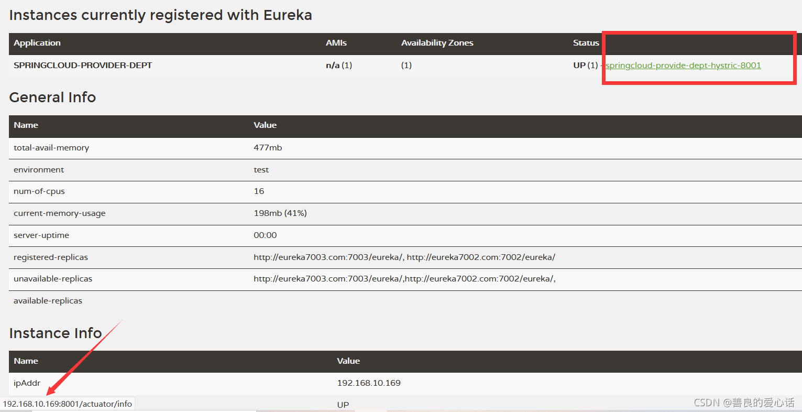Screen dimensions: 802x412
Task: Select the registered-replicas URL value
Action: tap(404, 257)
